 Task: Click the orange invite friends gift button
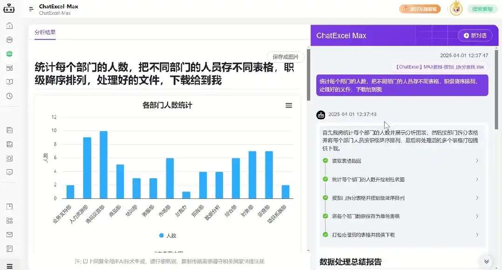tap(420, 9)
